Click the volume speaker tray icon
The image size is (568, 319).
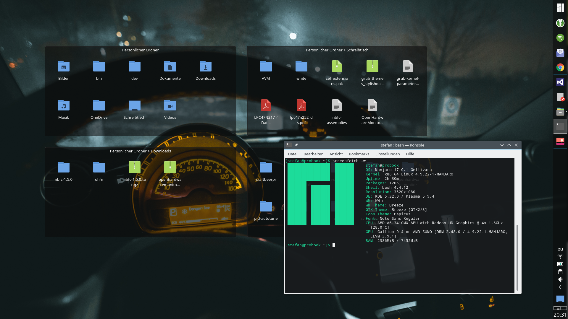click(x=560, y=279)
